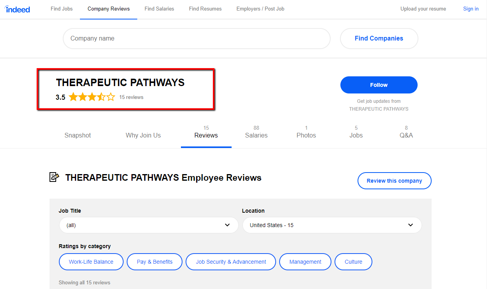Filter by Job Security & Advancement
Viewport: 487px width, 289px height.
231,262
